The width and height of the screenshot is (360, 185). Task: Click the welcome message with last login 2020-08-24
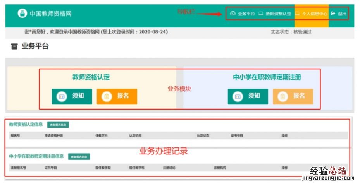point(96,32)
